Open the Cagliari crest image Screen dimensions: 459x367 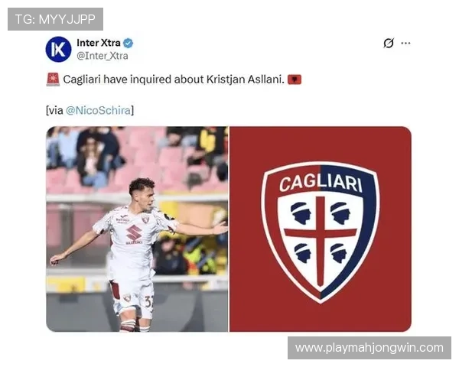(x=321, y=229)
